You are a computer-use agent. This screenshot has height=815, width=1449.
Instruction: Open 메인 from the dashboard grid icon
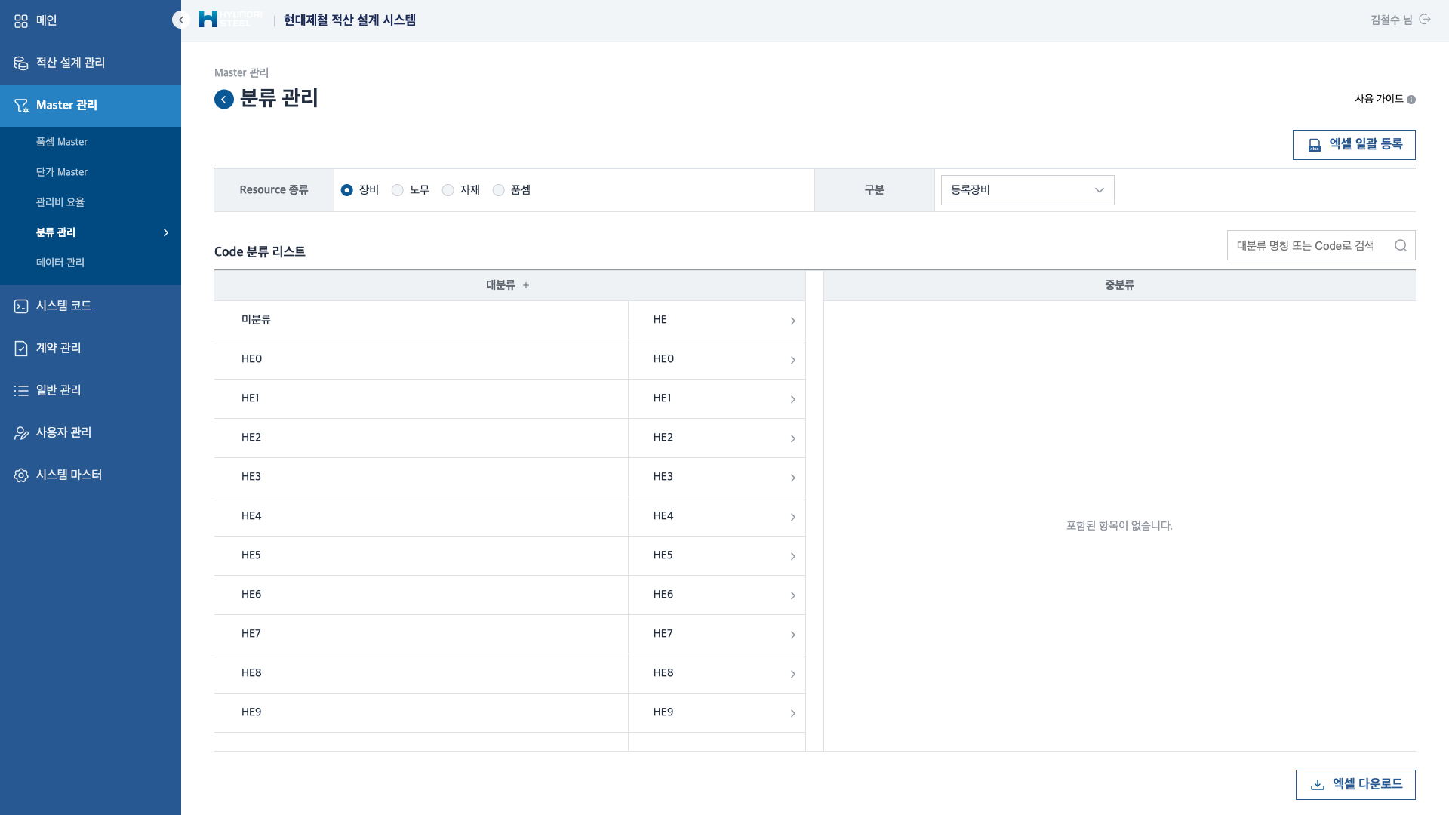click(21, 21)
